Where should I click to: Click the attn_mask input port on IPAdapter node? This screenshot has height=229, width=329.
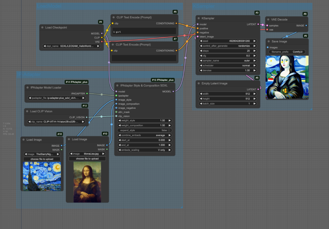click(x=116, y=112)
